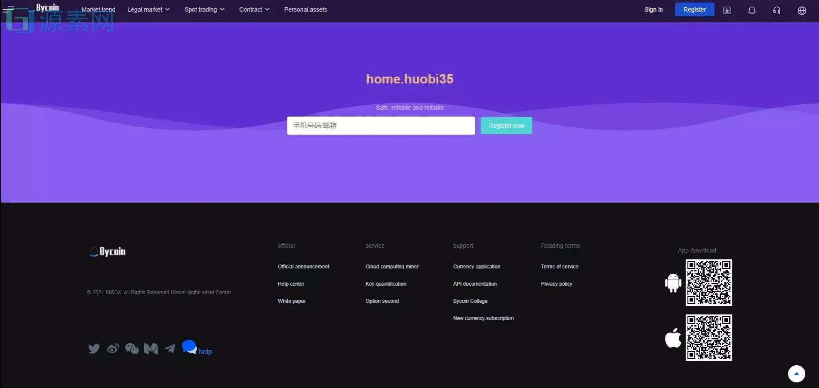Image resolution: width=819 pixels, height=388 pixels.
Task: Expand the Spot trading dropdown
Action: (x=204, y=9)
